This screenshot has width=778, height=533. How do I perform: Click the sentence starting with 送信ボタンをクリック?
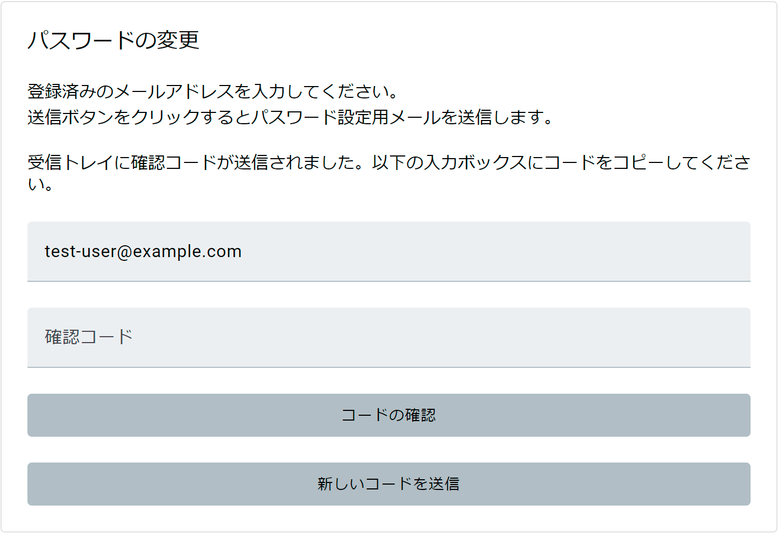(289, 117)
